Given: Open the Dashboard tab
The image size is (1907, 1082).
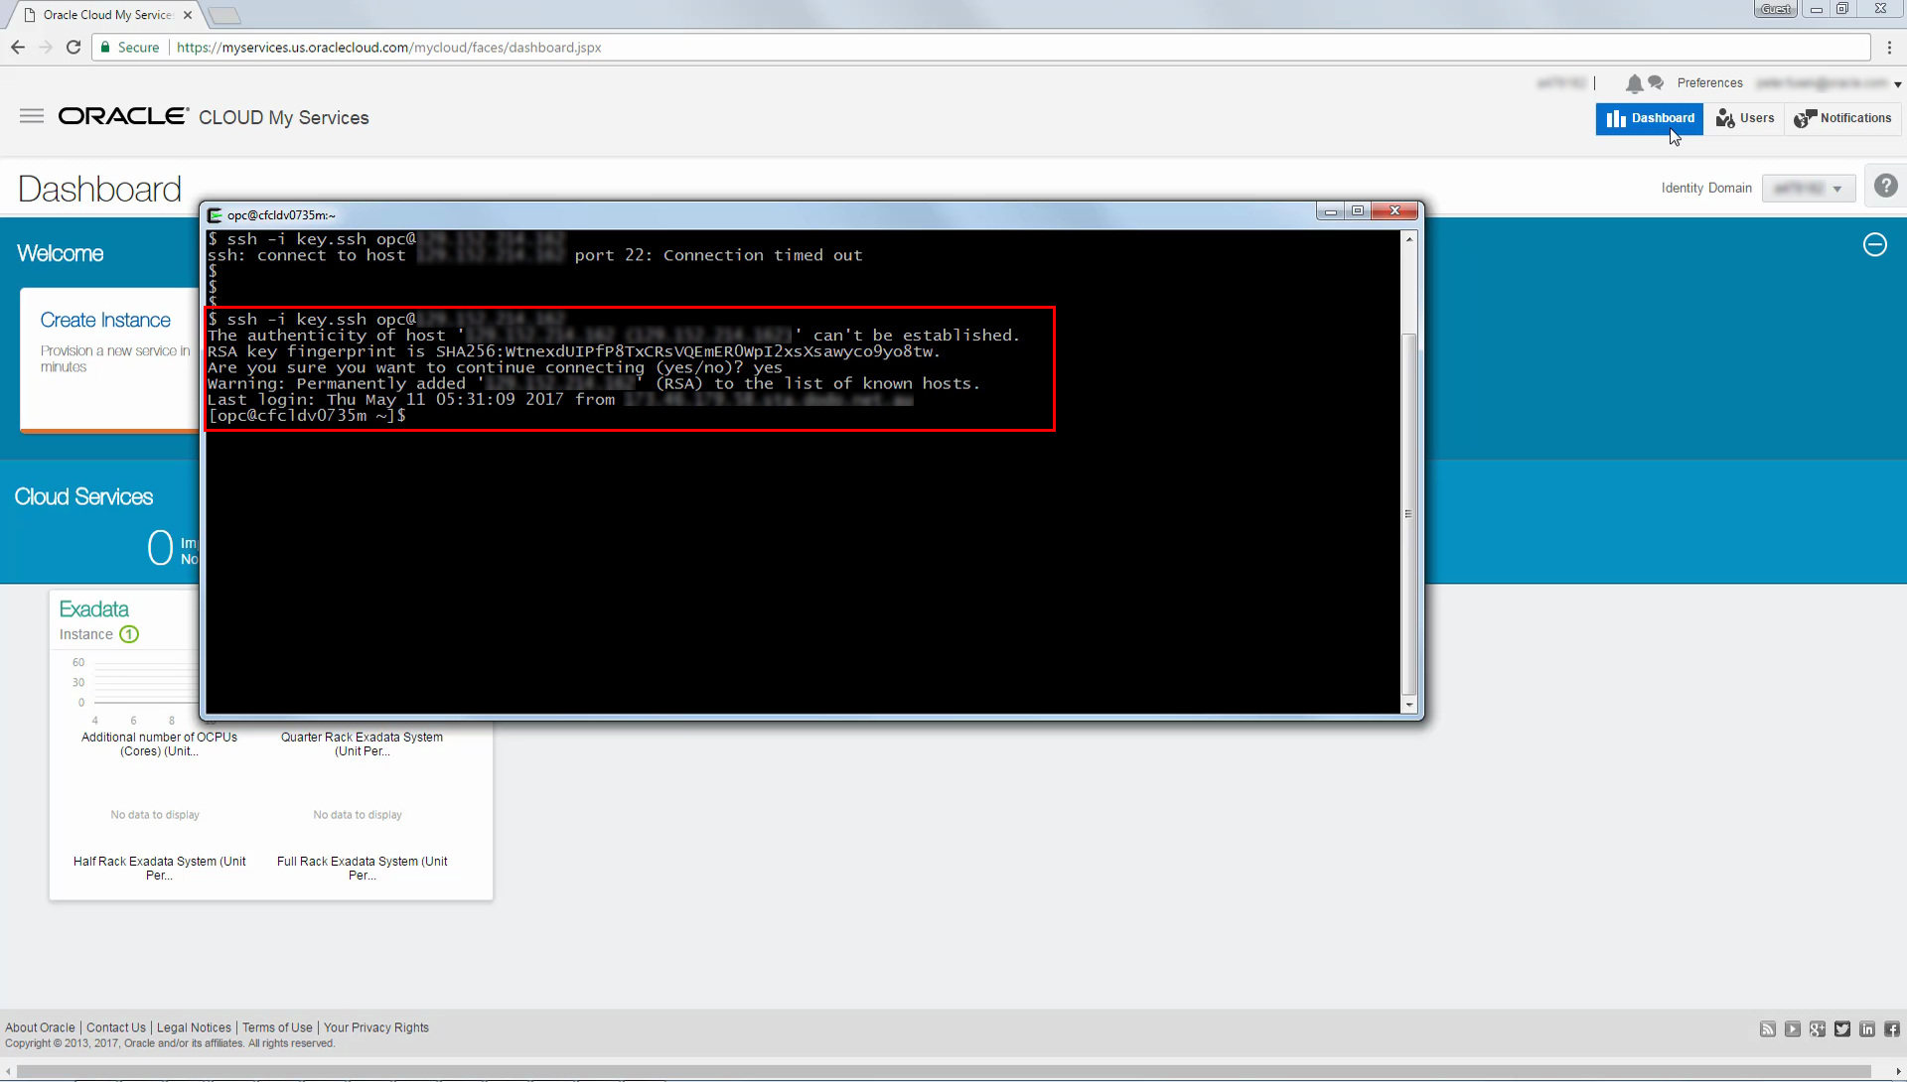Looking at the screenshot, I should pyautogui.click(x=1650, y=118).
